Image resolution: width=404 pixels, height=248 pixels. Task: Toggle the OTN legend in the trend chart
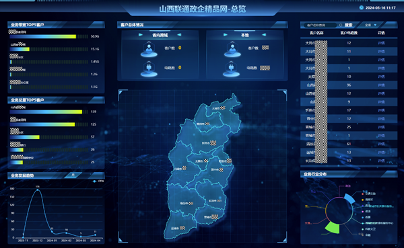point(98,181)
